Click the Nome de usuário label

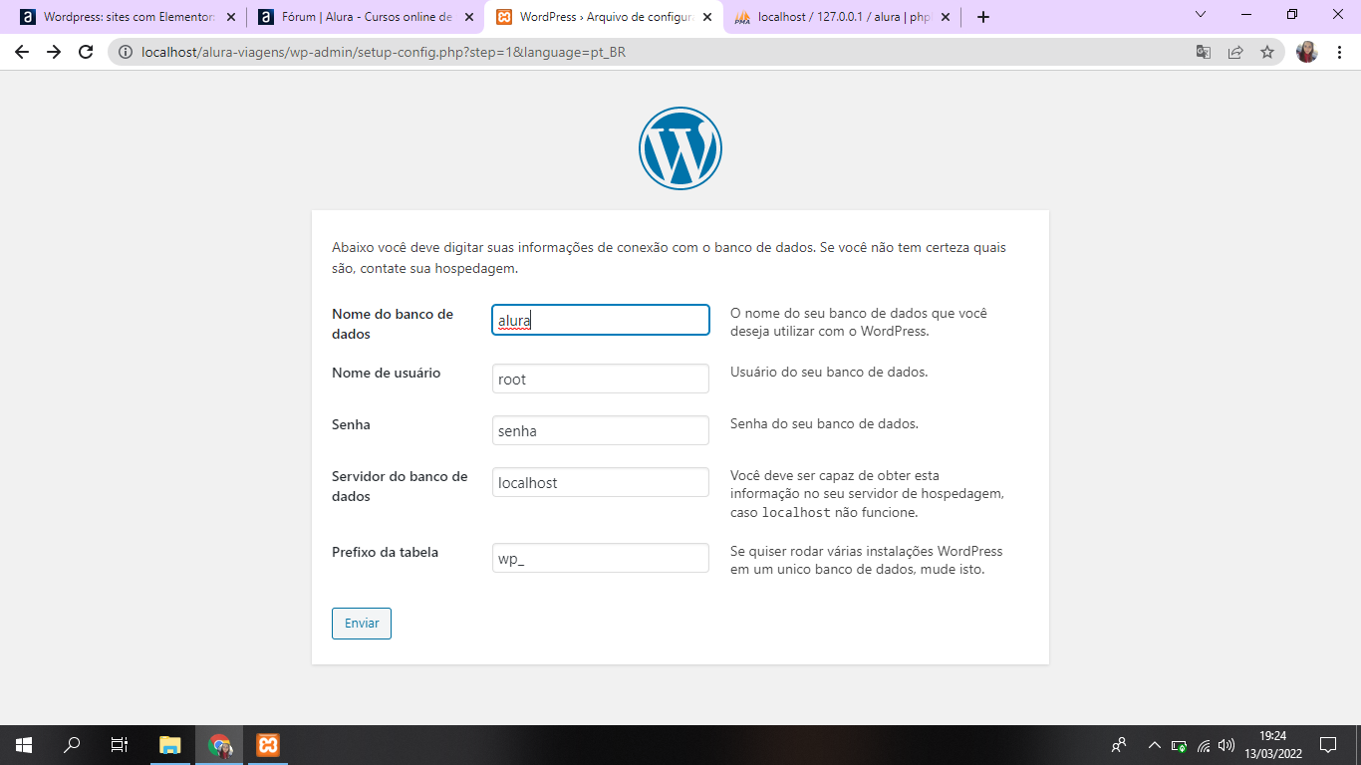[386, 373]
